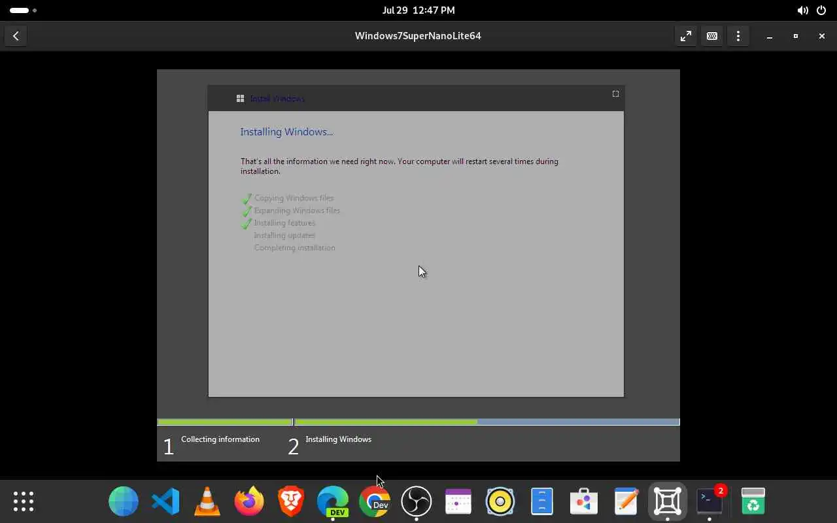Open the Software store from dock
This screenshot has height=523, width=837.
pos(584,501)
